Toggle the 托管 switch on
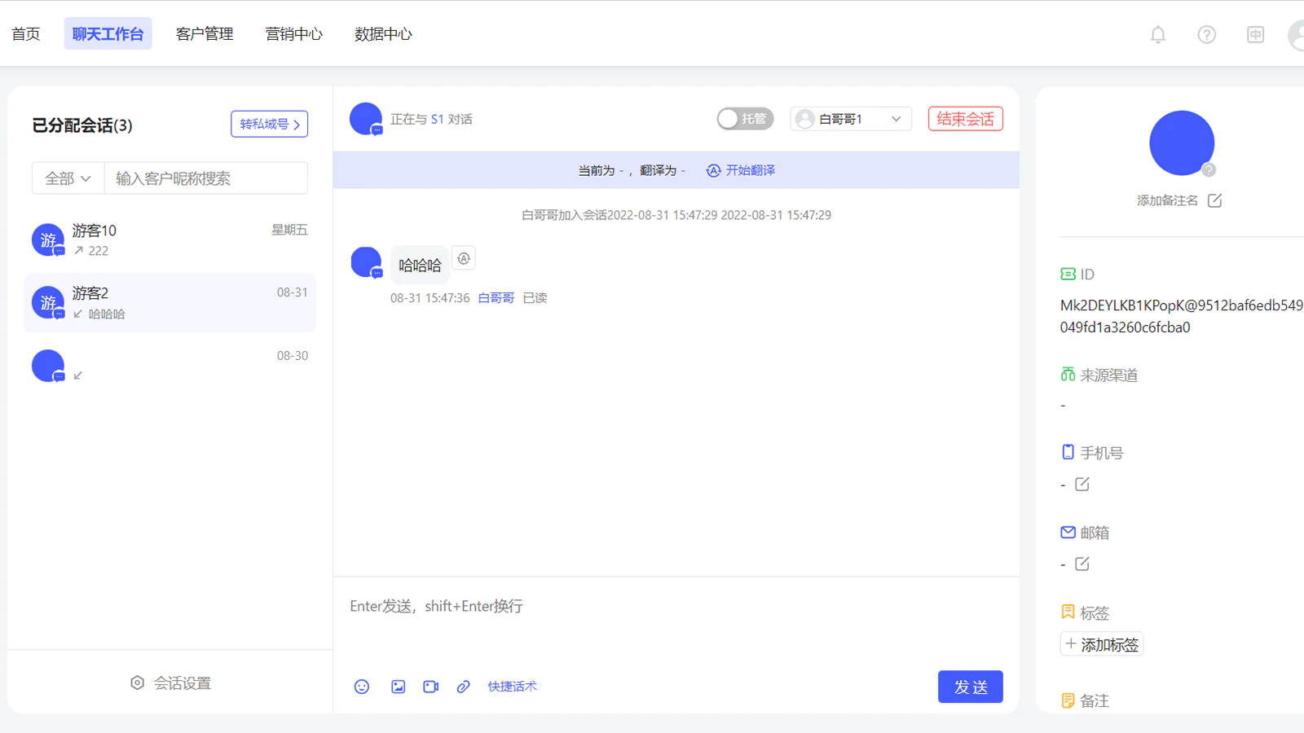 (x=744, y=119)
